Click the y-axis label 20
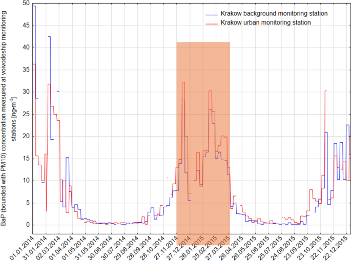Viewport: 351px width, 261px height. [x=26, y=136]
